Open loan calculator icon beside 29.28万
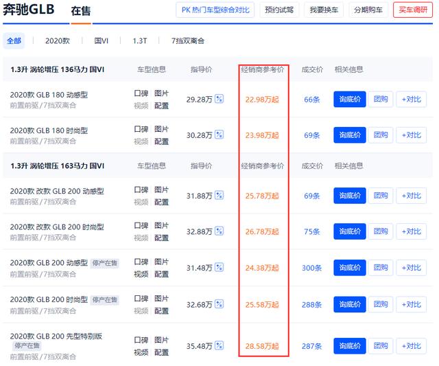The height and width of the screenshot is (366, 439). click(219, 99)
